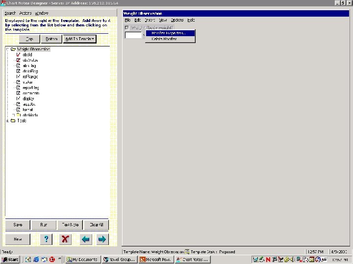Image resolution: width=353 pixels, height=264 pixels.
Task: Open the Options menu in Weight Observation
Action: point(177,20)
